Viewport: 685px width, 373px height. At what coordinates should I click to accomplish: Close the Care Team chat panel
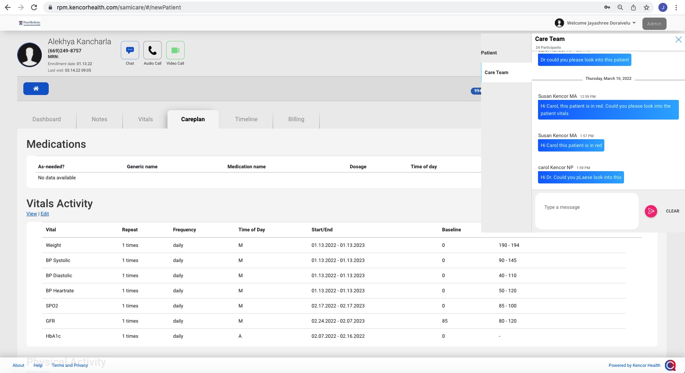[678, 39]
